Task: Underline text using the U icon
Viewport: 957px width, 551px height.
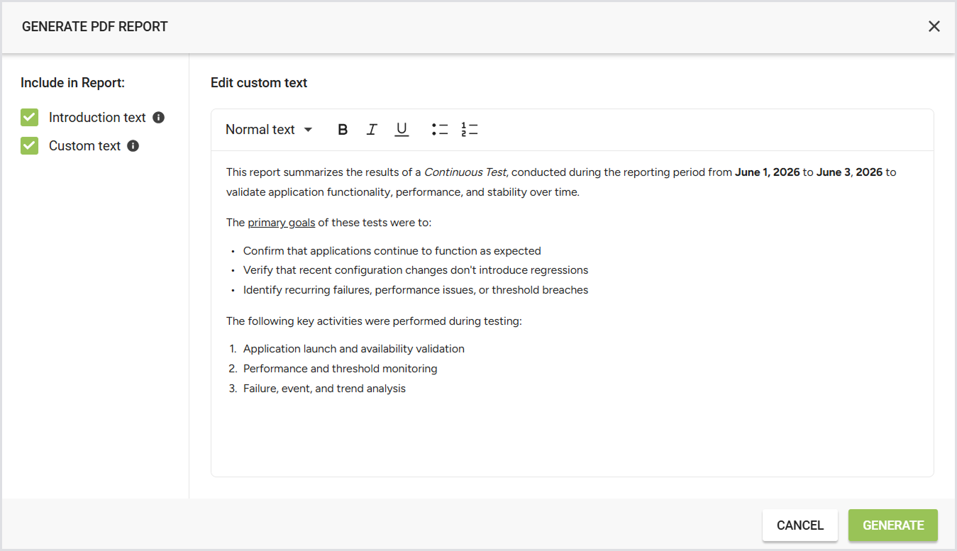Action: tap(402, 130)
